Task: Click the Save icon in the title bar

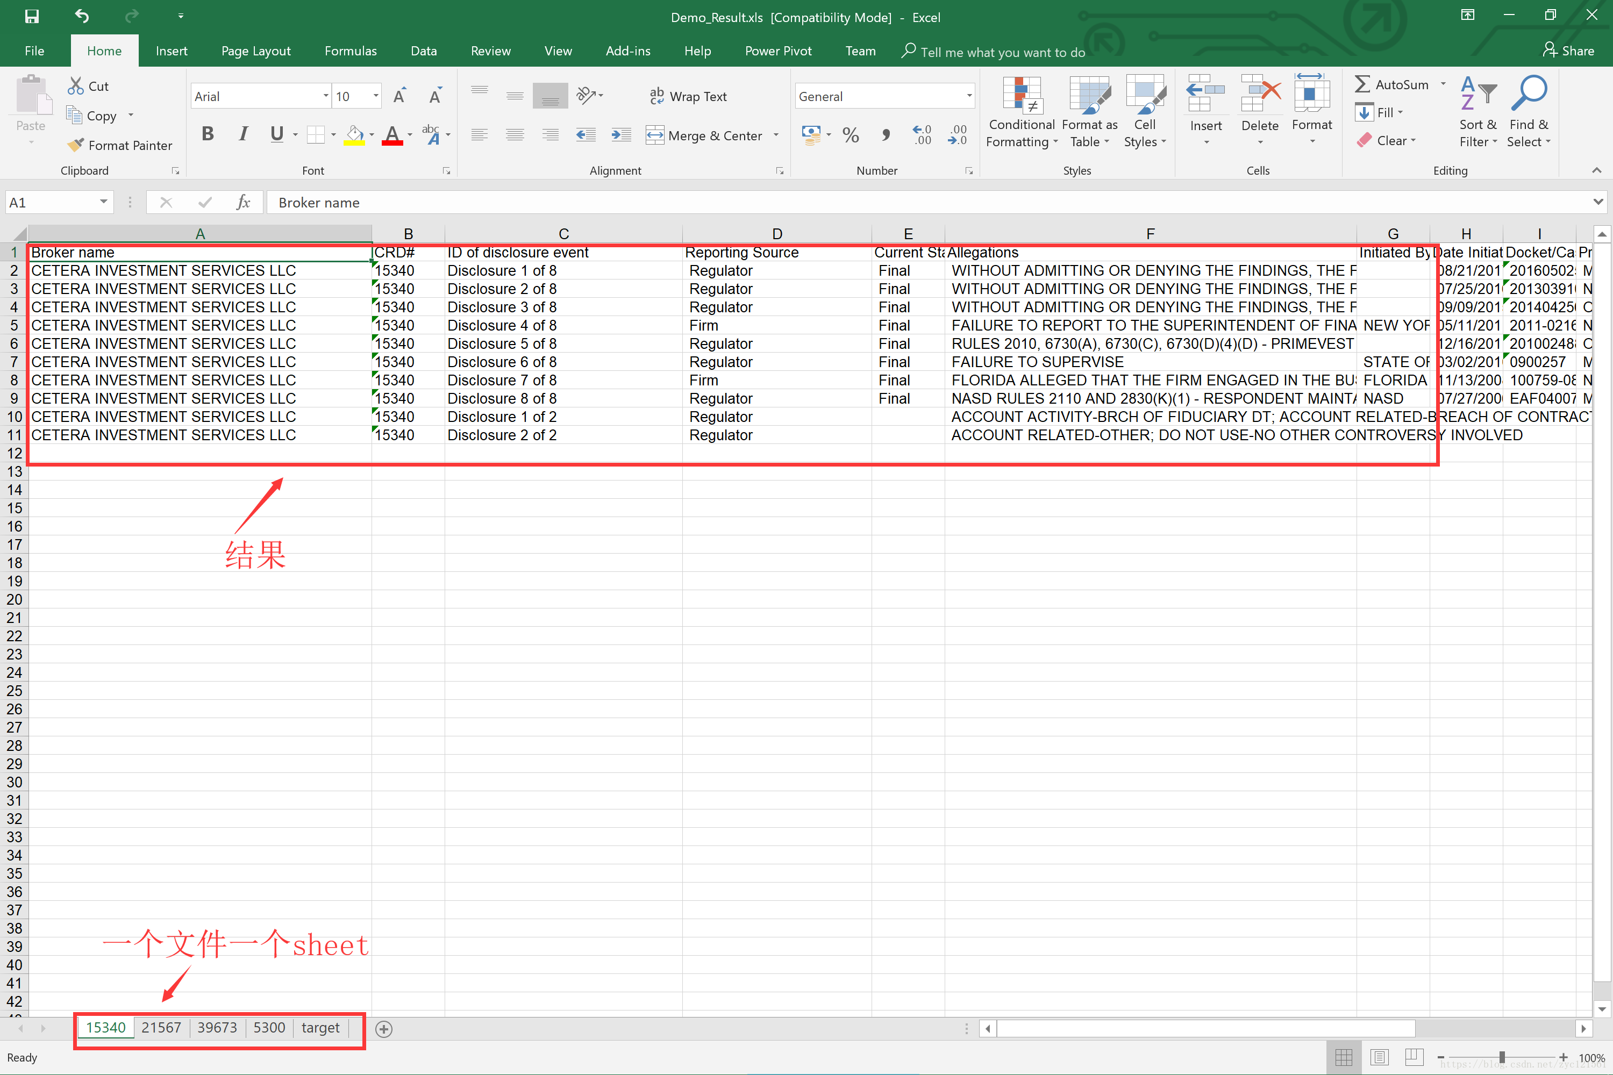Action: [32, 17]
